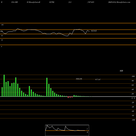Click the 50 label on RSI axis
The width and height of the screenshot is (136, 136).
2,36
